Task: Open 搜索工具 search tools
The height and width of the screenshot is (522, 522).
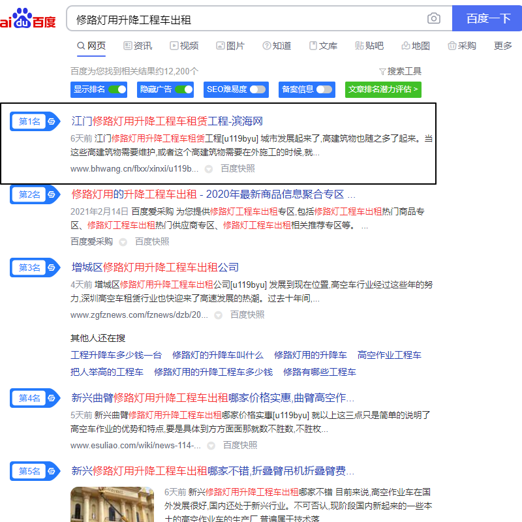Action: [x=400, y=71]
